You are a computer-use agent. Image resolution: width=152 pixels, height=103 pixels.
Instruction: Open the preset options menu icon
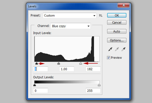coord(101,16)
